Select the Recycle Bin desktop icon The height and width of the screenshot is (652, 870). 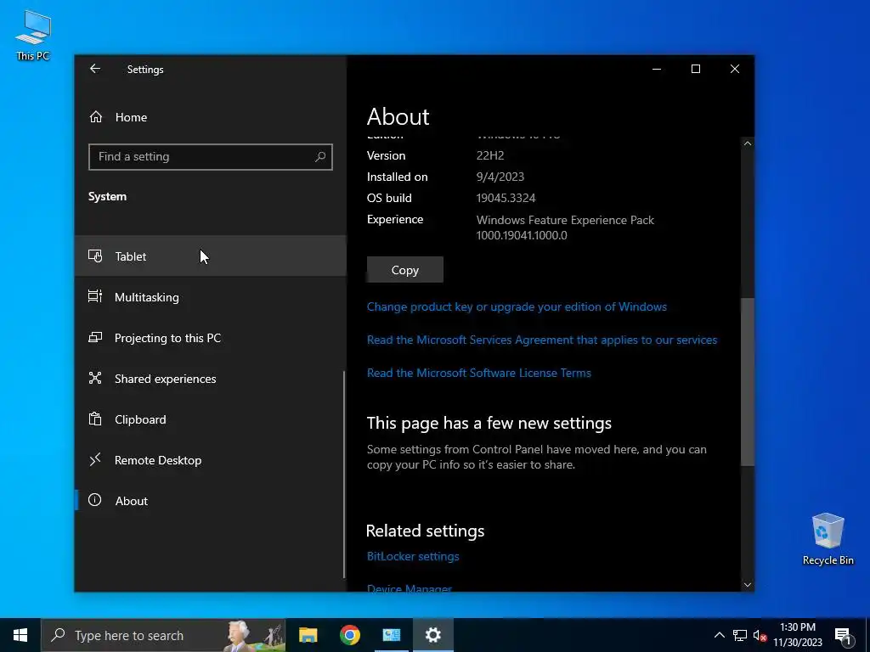tap(828, 539)
